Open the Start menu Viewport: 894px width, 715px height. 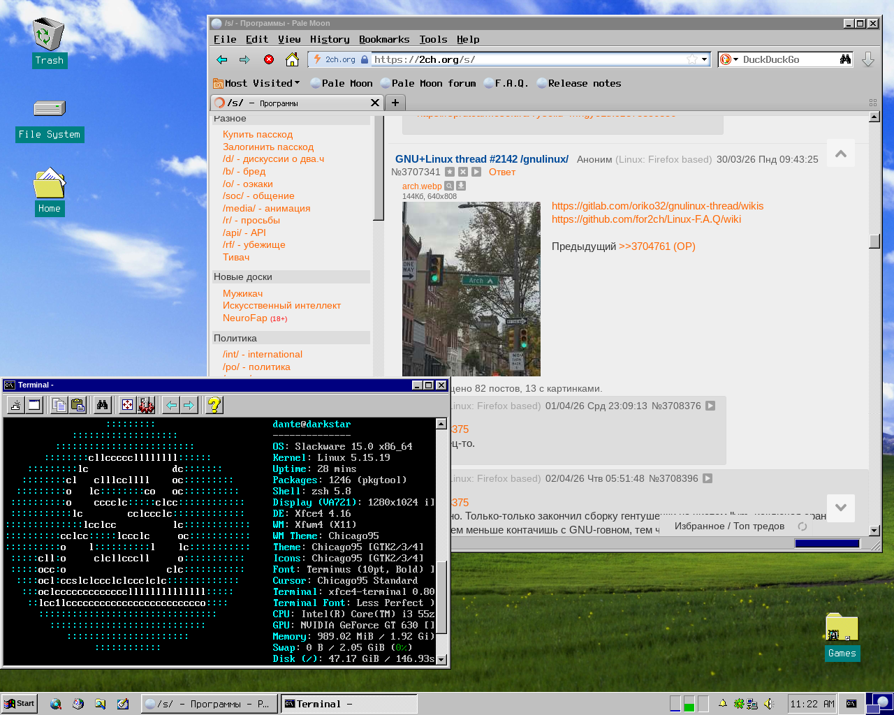click(19, 704)
